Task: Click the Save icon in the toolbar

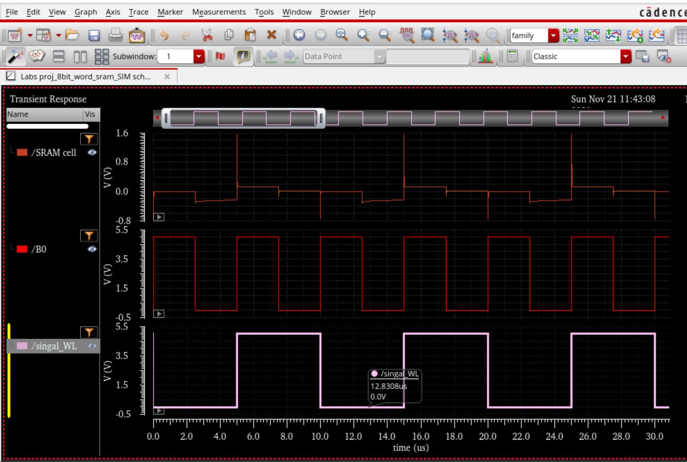Action: tap(94, 35)
